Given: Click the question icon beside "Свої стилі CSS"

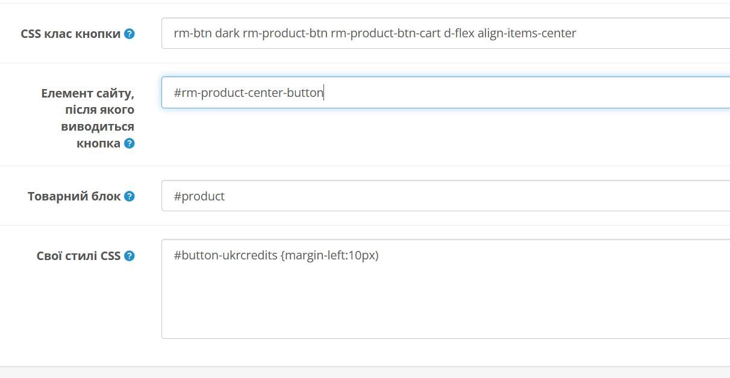Looking at the screenshot, I should tap(129, 256).
